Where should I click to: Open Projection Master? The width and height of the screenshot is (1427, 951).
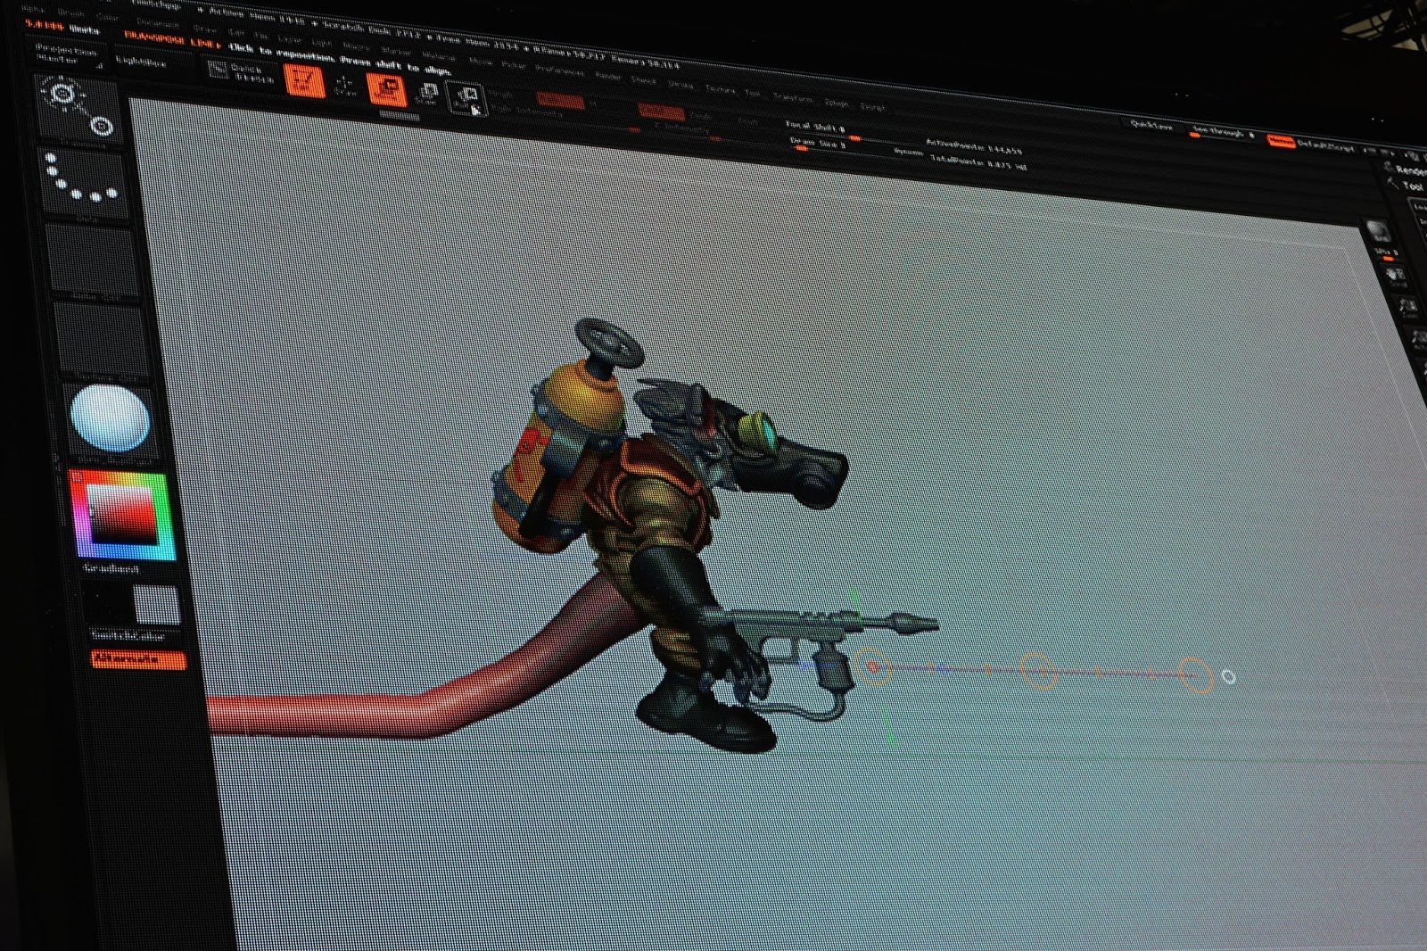coord(67,54)
